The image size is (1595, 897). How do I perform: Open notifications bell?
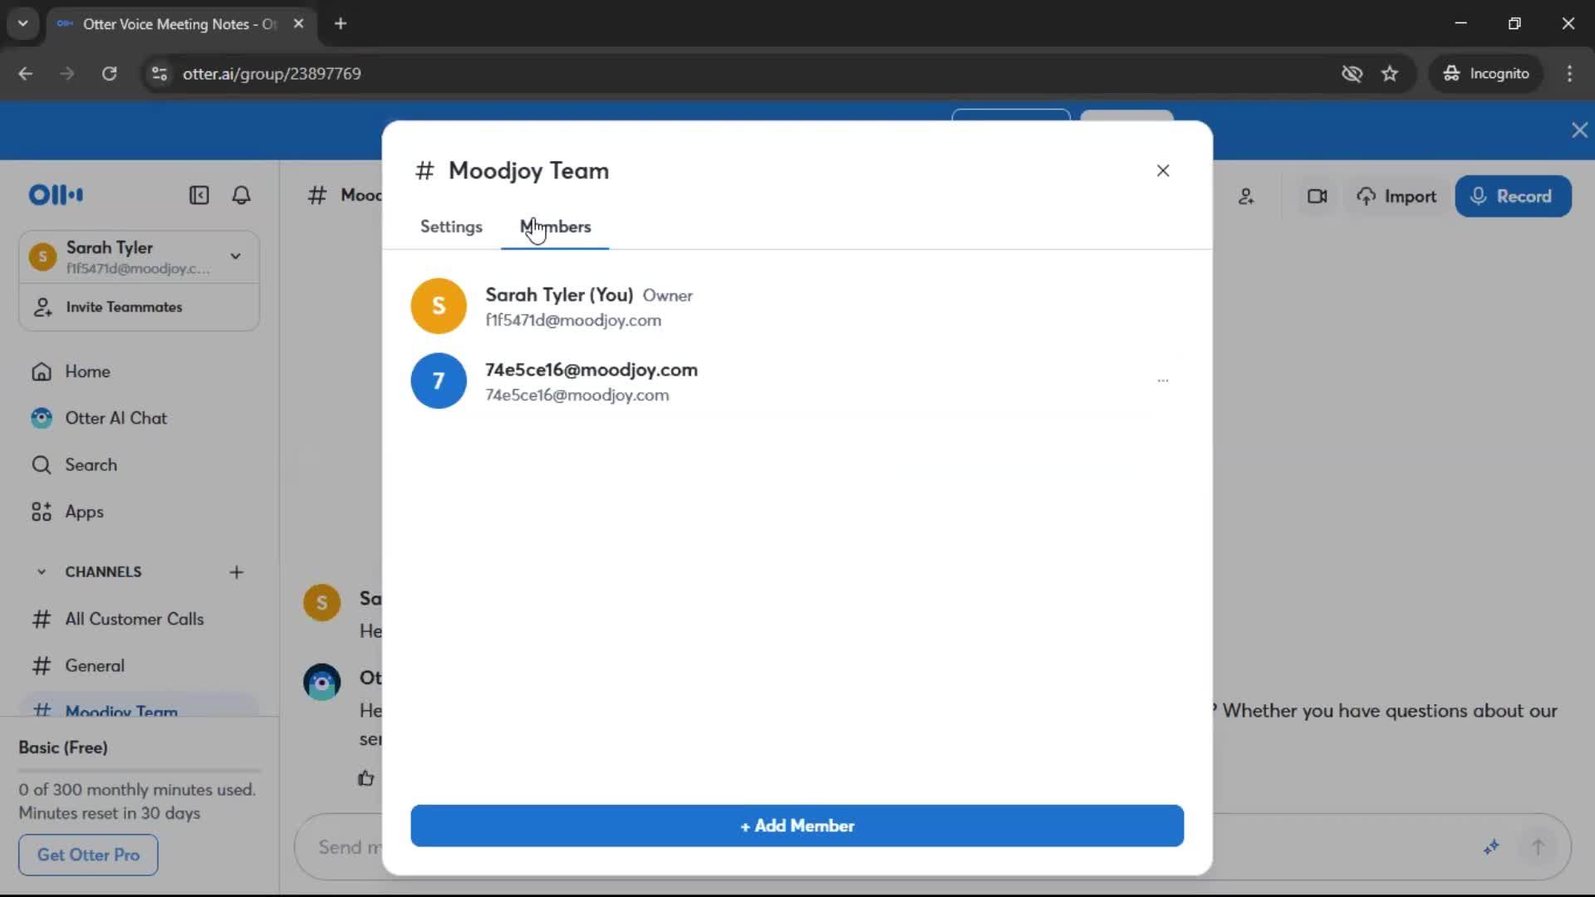(241, 195)
